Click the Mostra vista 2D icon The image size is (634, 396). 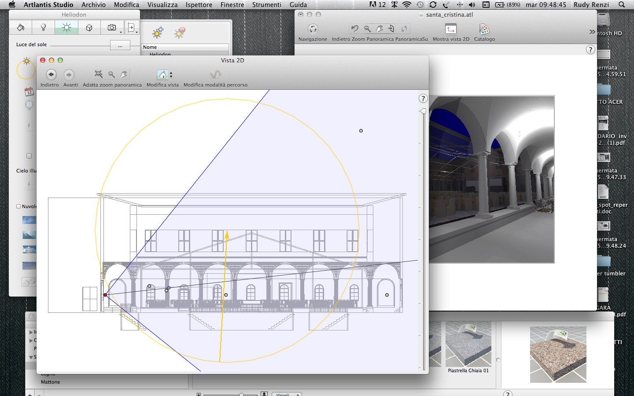point(451,29)
